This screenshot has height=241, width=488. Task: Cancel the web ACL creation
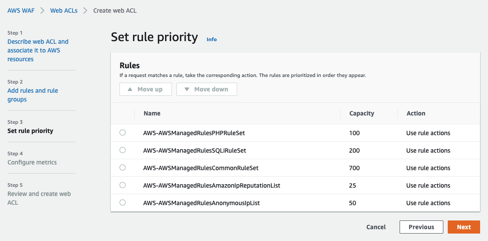(376, 227)
